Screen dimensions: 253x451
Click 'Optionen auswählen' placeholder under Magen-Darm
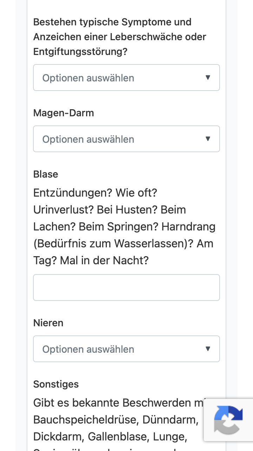tap(88, 139)
